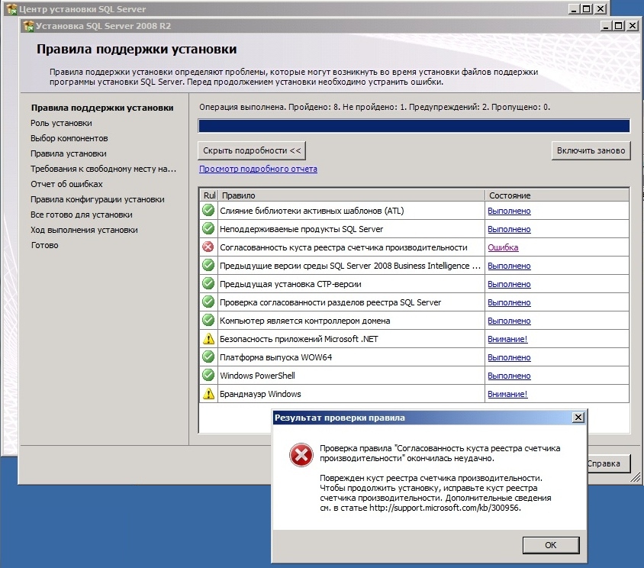Hide details with Скрыть подробности button

tap(252, 150)
